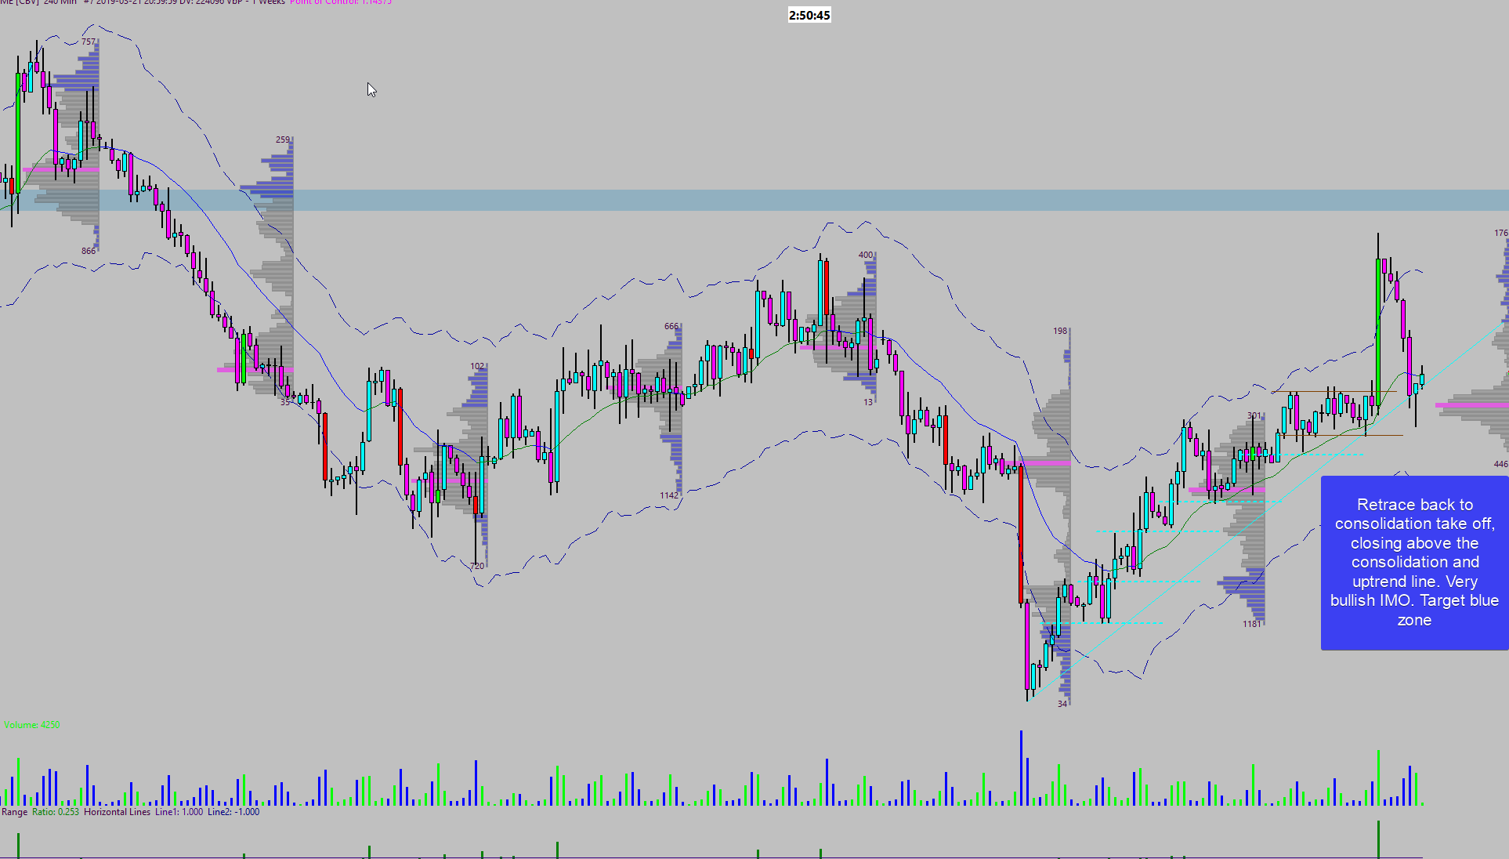The height and width of the screenshot is (859, 1509).
Task: Click the 720 volume profile label
Action: pyautogui.click(x=477, y=566)
